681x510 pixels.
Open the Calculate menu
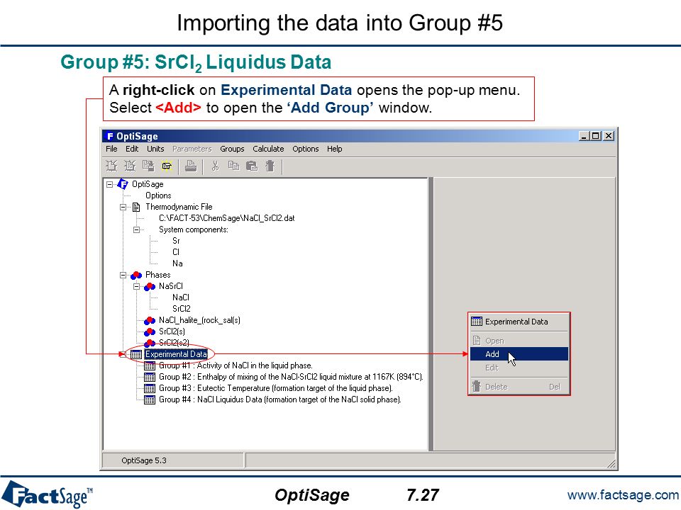[268, 149]
